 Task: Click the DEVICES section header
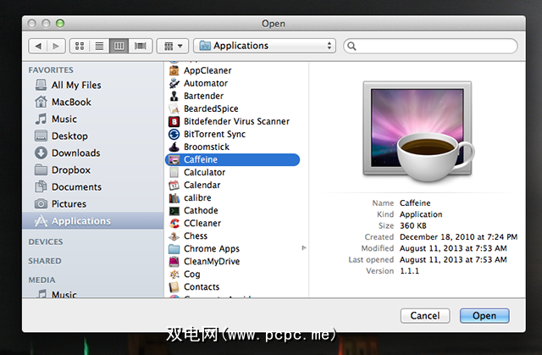coord(46,241)
